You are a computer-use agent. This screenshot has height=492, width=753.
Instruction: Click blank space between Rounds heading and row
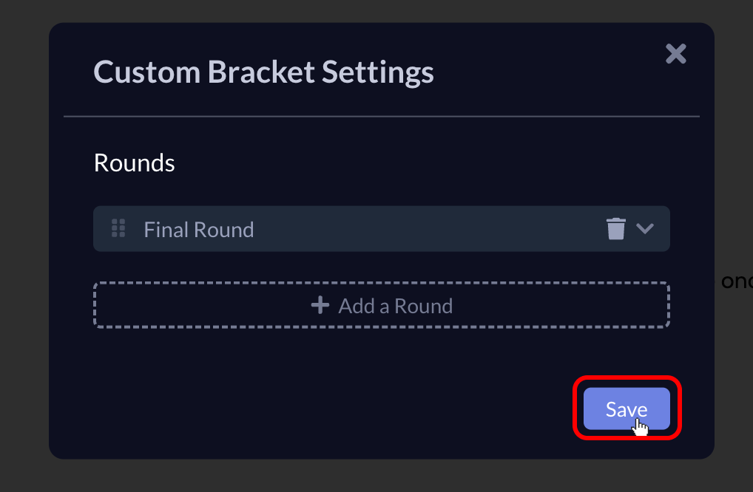(x=381, y=191)
